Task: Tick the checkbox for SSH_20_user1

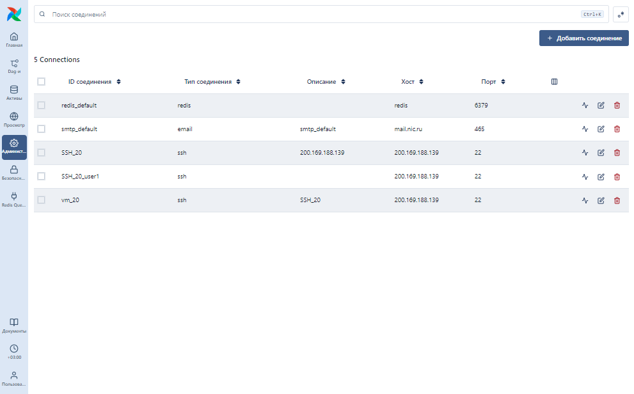Action: [x=41, y=176]
